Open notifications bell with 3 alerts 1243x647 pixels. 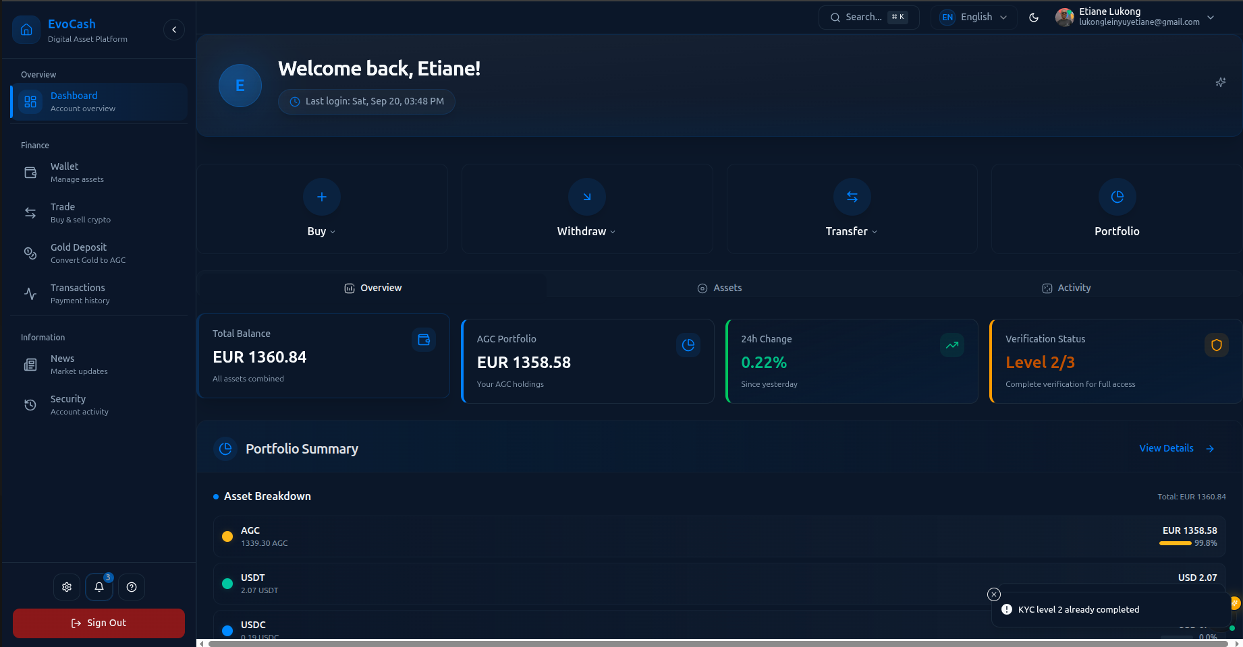[x=99, y=586]
